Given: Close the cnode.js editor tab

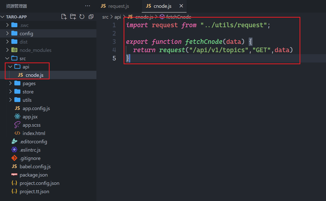Looking at the screenshot, I should (x=181, y=6).
